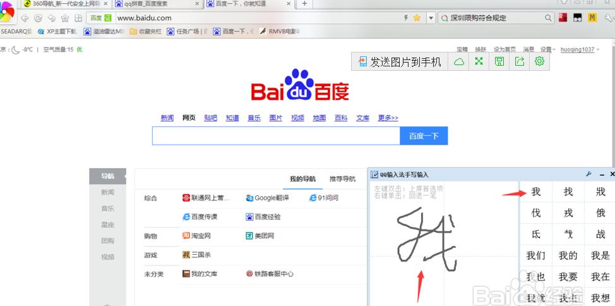Click the green fullscreen expand icon
Viewport: 615px width, 306px height.
479,62
